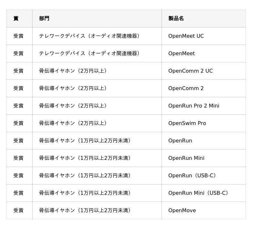Select the 骨伝導イヤホン cell in the OpenMove row
Screen dimensions: 258x229
tap(84, 210)
